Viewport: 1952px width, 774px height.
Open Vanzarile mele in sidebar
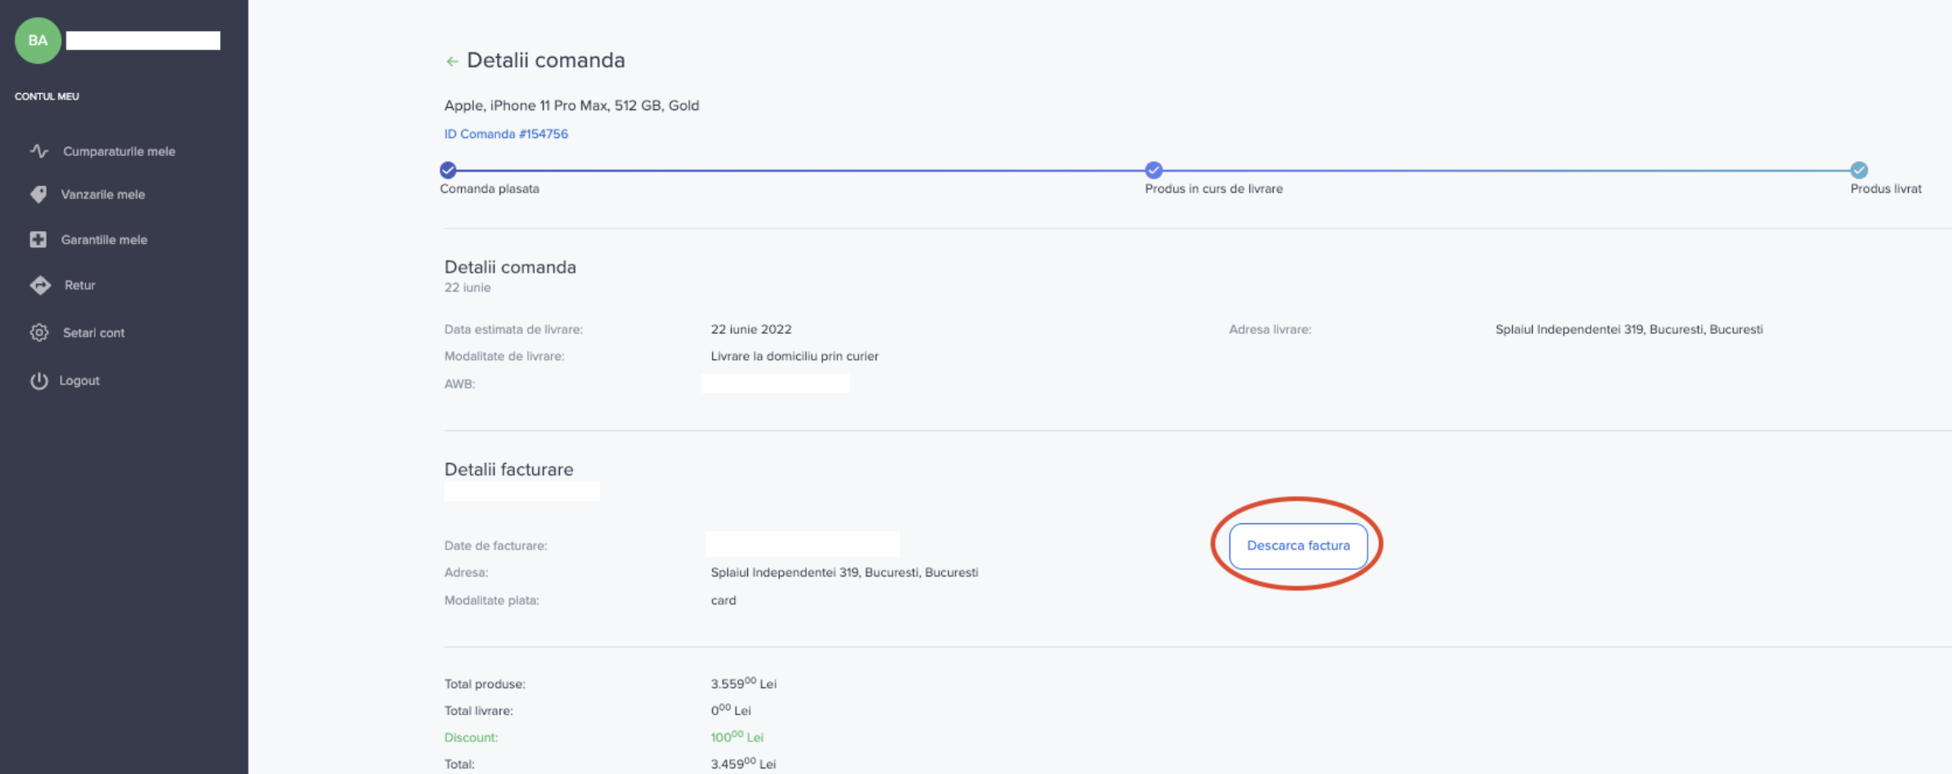pyautogui.click(x=102, y=194)
